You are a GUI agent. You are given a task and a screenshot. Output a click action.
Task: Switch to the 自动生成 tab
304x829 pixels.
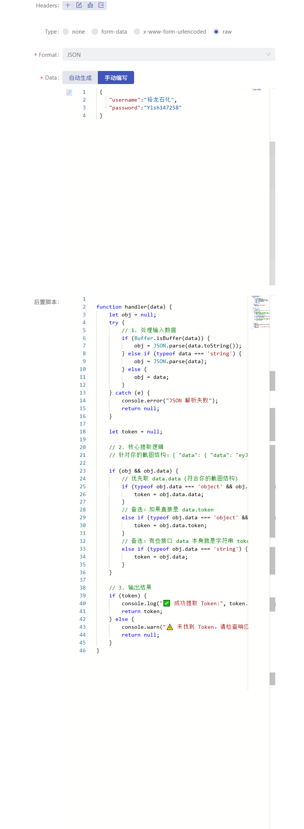80,78
